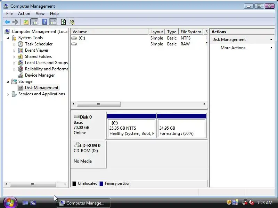Sort by the File System column header

pos(191,32)
